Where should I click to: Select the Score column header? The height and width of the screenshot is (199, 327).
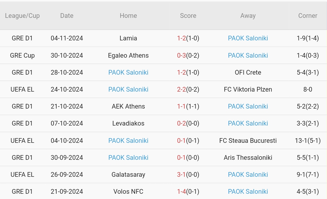tap(188, 16)
